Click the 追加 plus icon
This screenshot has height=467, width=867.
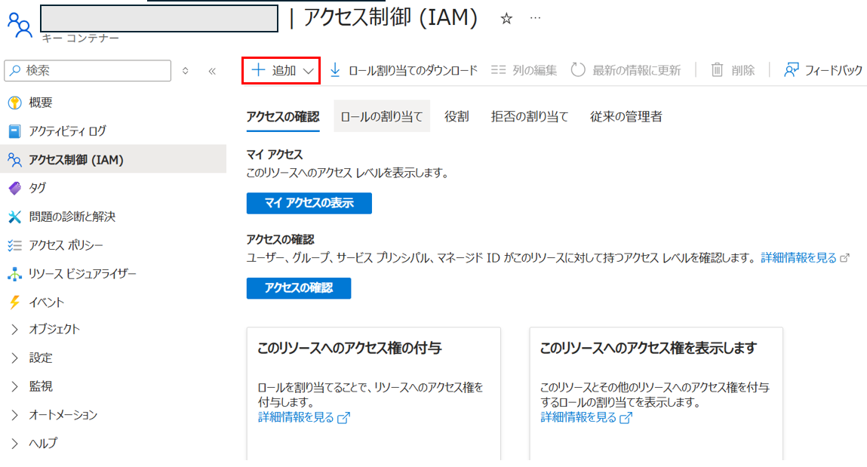tap(258, 70)
